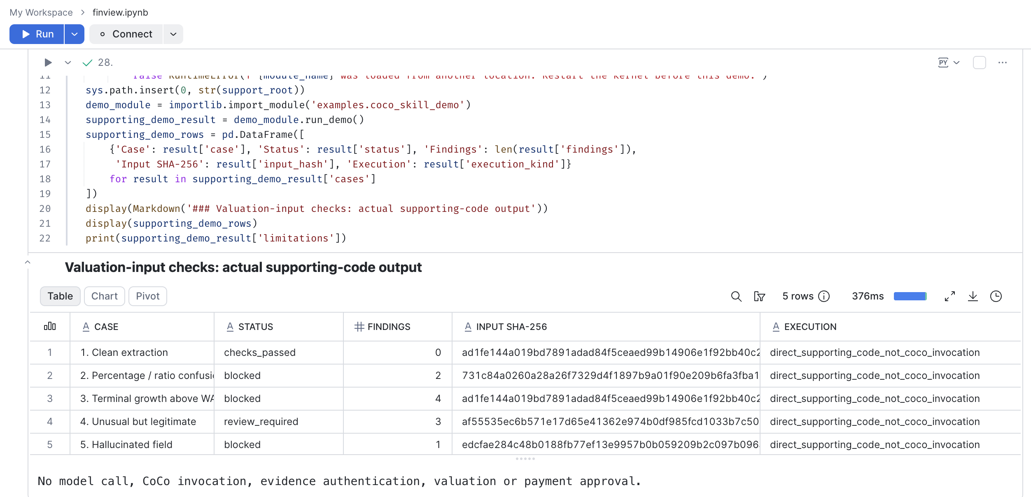Open the query history clock icon
This screenshot has height=497, width=1031.
click(x=996, y=296)
